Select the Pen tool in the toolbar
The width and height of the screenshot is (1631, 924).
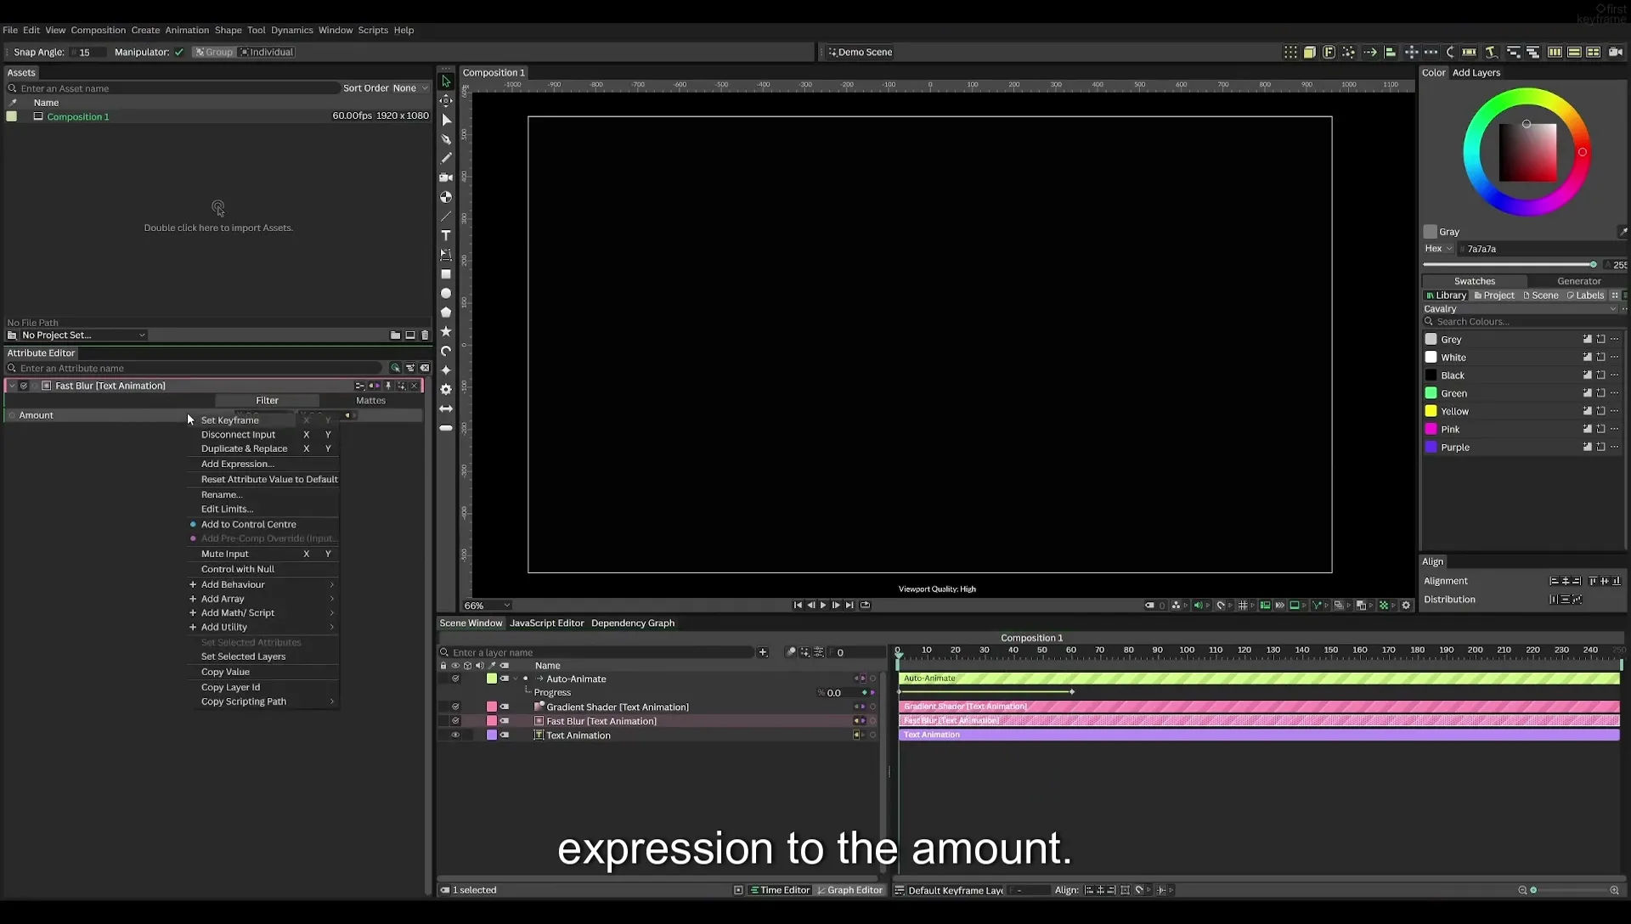coord(446,139)
